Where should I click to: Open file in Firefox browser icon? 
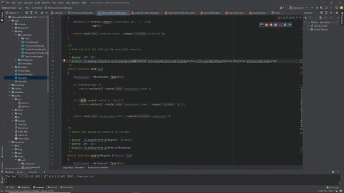click(271, 25)
